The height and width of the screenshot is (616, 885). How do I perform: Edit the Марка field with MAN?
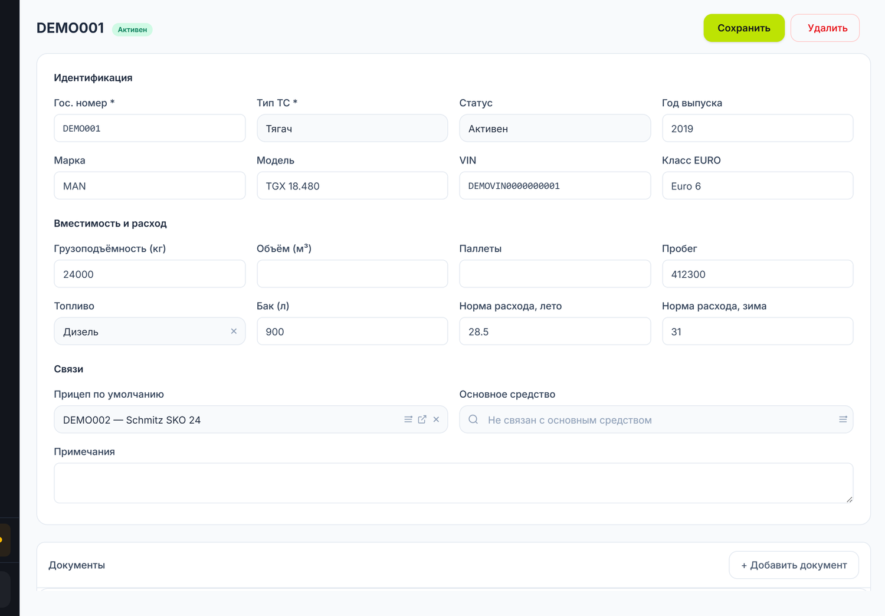pyautogui.click(x=150, y=186)
